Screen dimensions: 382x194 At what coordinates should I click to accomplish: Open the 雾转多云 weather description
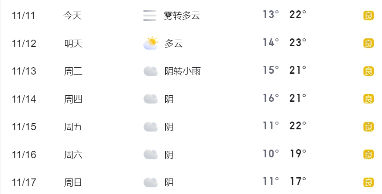click(x=182, y=16)
